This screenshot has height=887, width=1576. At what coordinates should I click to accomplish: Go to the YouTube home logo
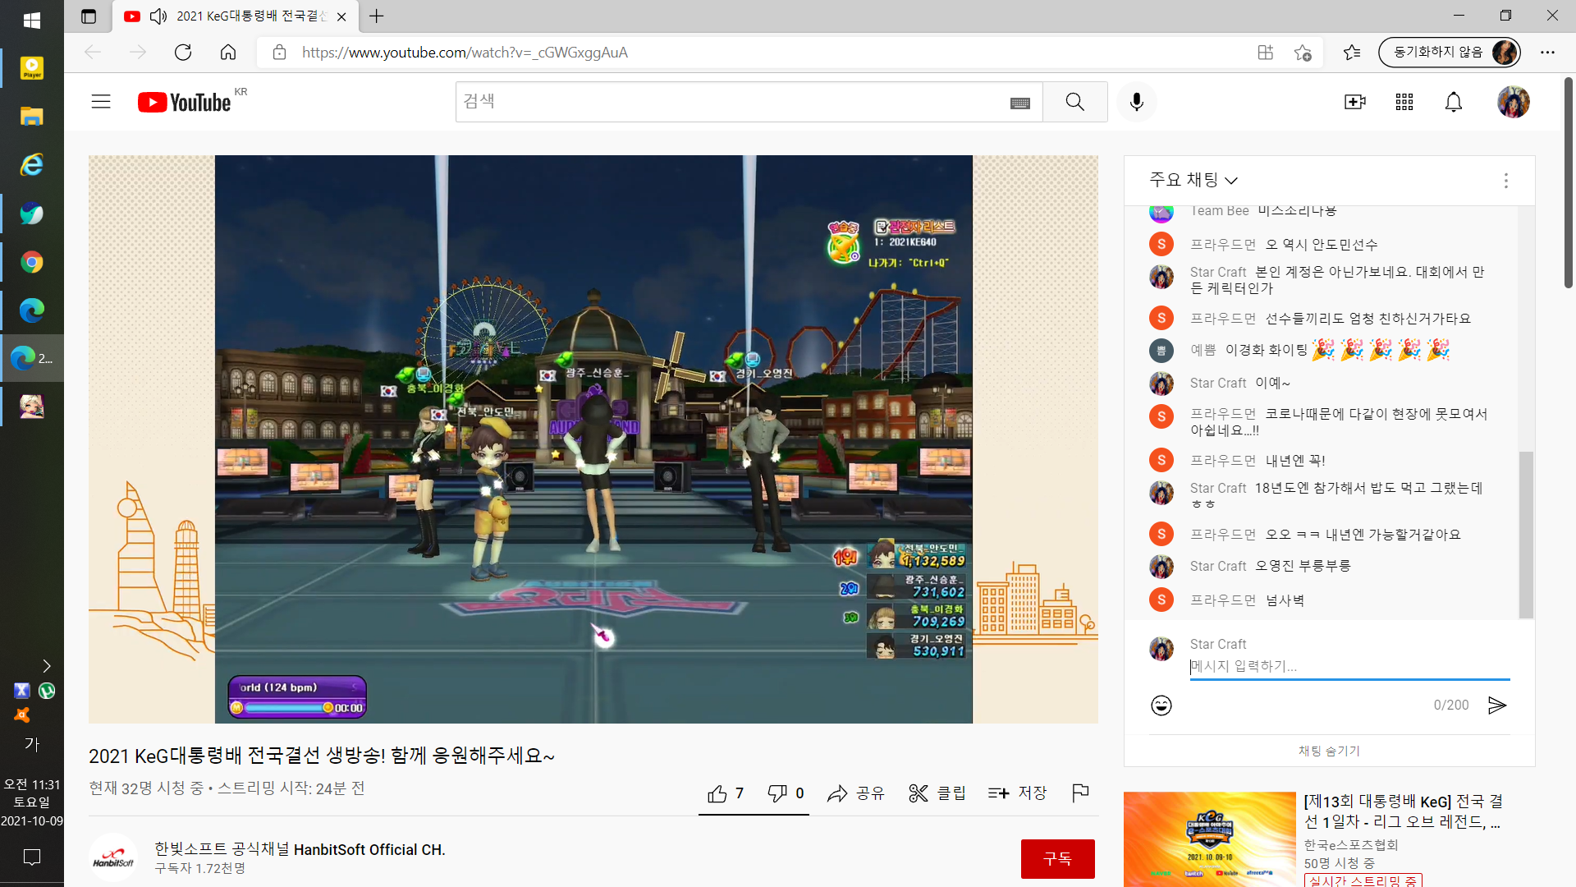pos(185,102)
